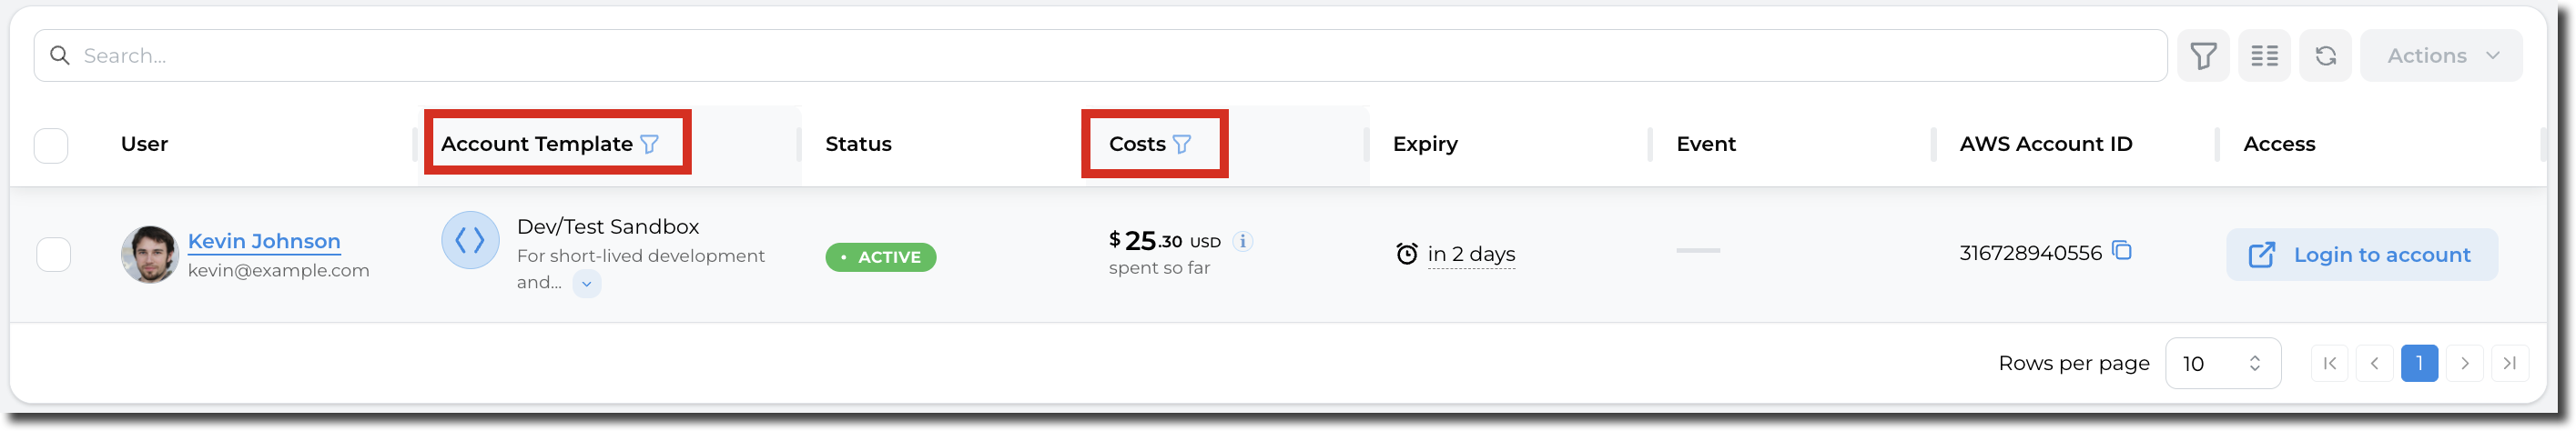The height and width of the screenshot is (431, 2576).
Task: Click into the Search field
Action: (1100, 56)
